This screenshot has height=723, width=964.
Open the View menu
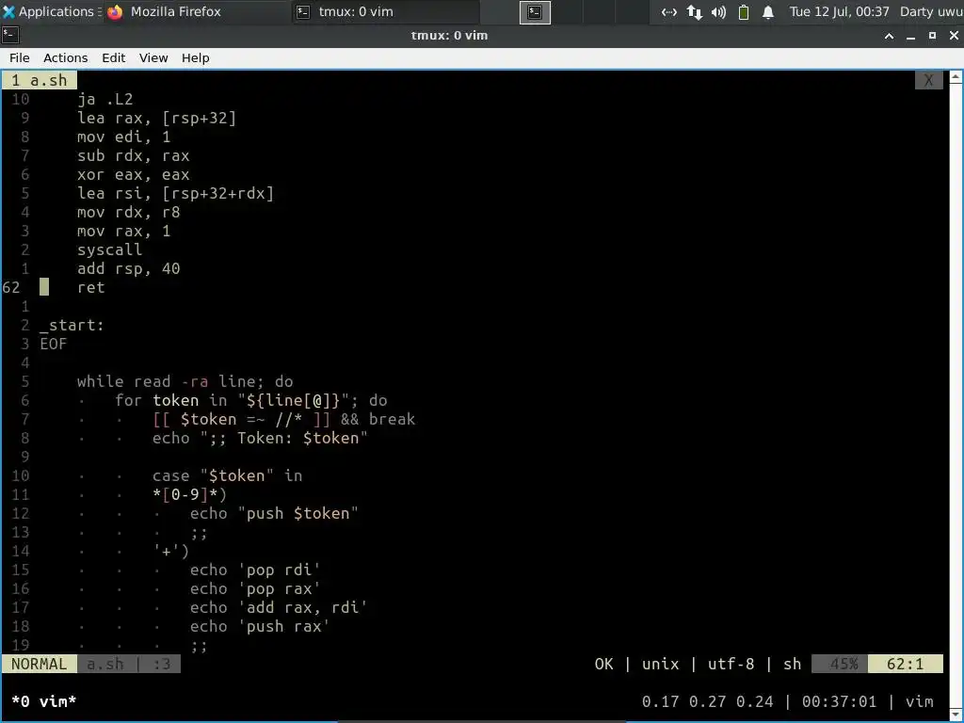[153, 57]
